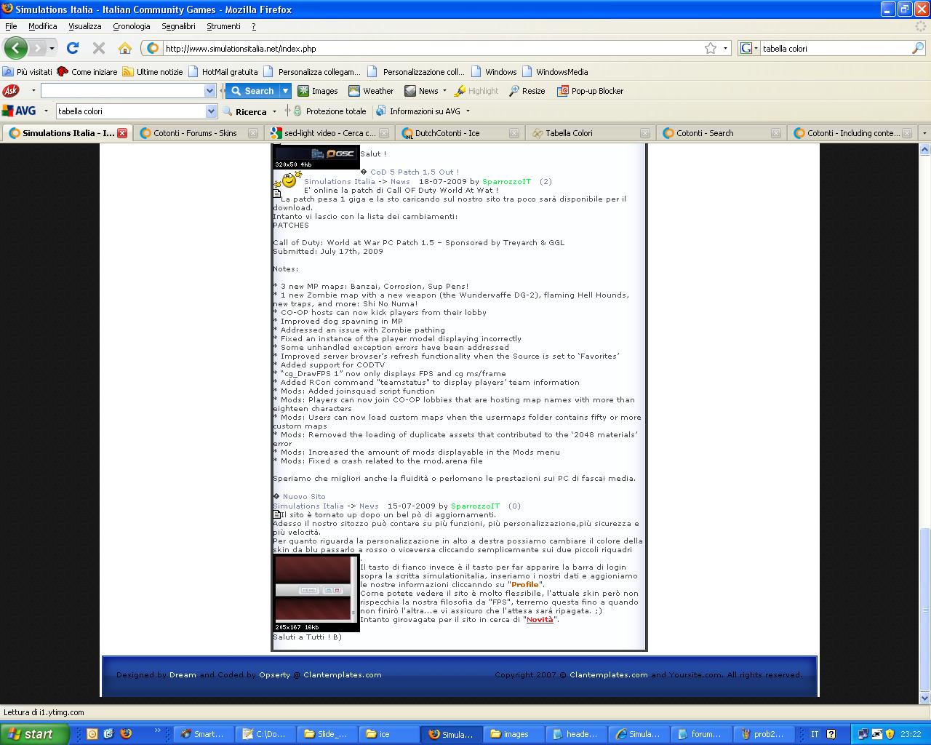Viewport: 931px width, 745px height.
Task: Open the Segnalibri menu
Action: [x=178, y=26]
